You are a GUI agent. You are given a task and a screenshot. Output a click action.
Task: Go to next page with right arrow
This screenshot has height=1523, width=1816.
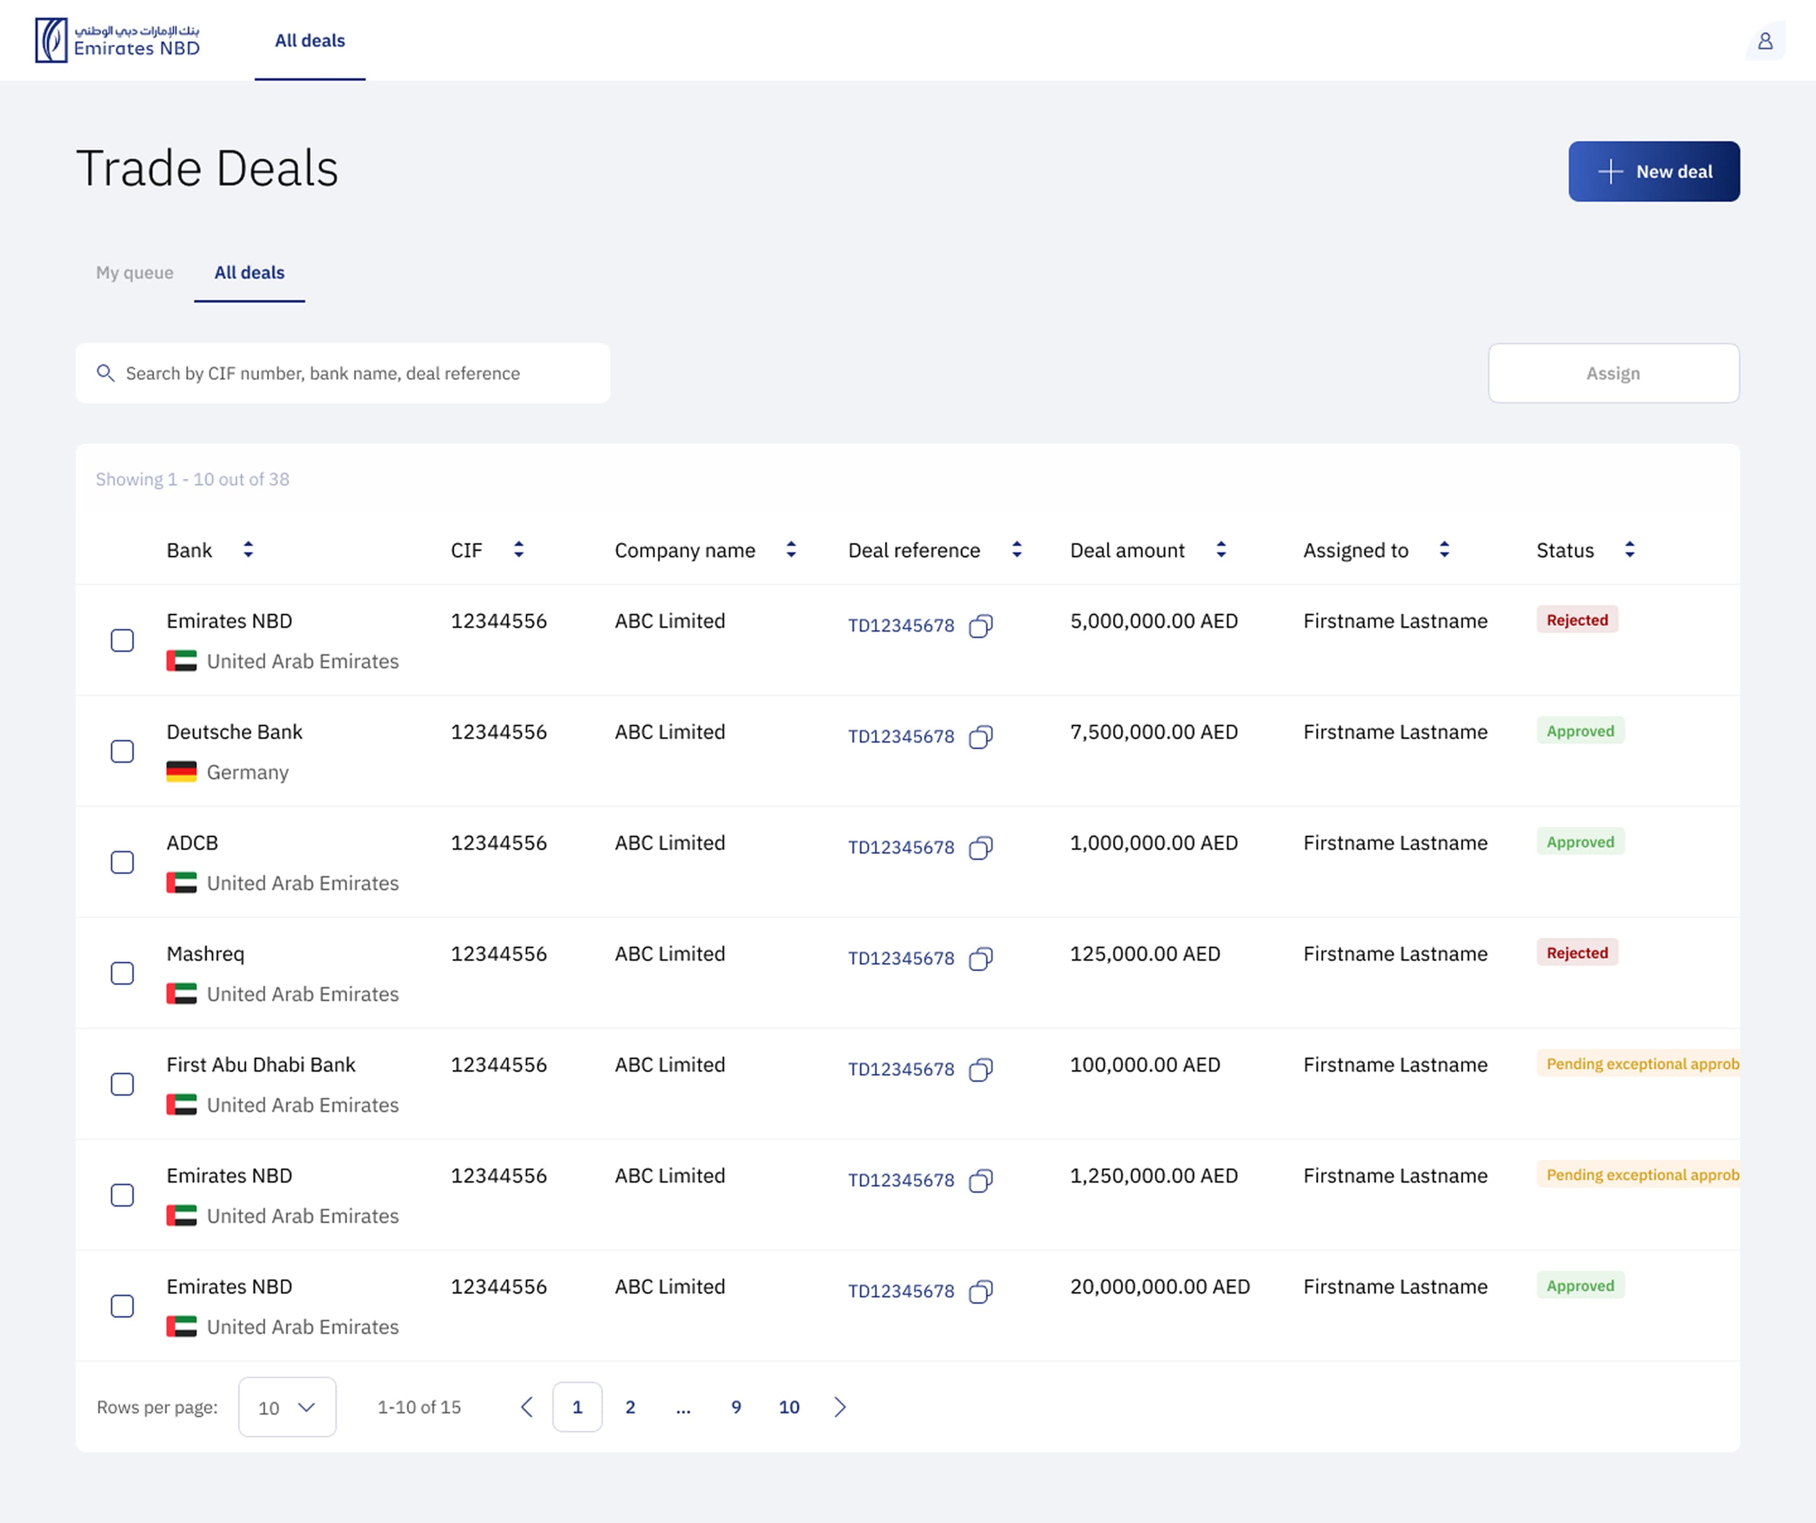[840, 1407]
